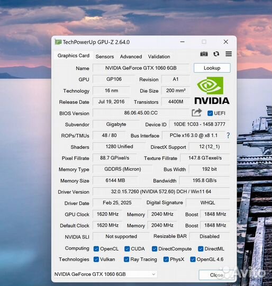Click the Bus Interface question mark
This screenshot has height=286, width=272.
coord(228,136)
